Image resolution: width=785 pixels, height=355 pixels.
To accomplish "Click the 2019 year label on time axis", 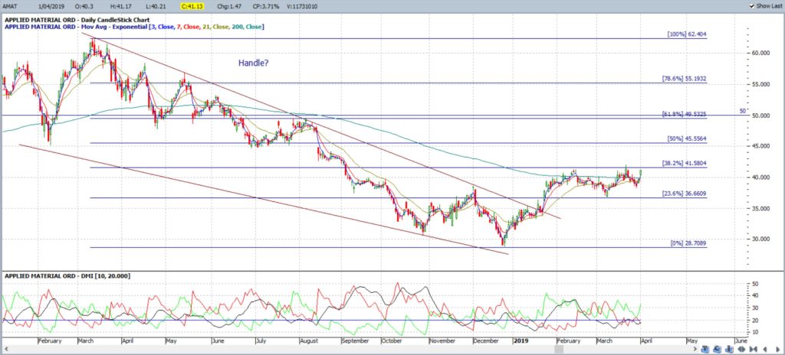I will click(522, 340).
